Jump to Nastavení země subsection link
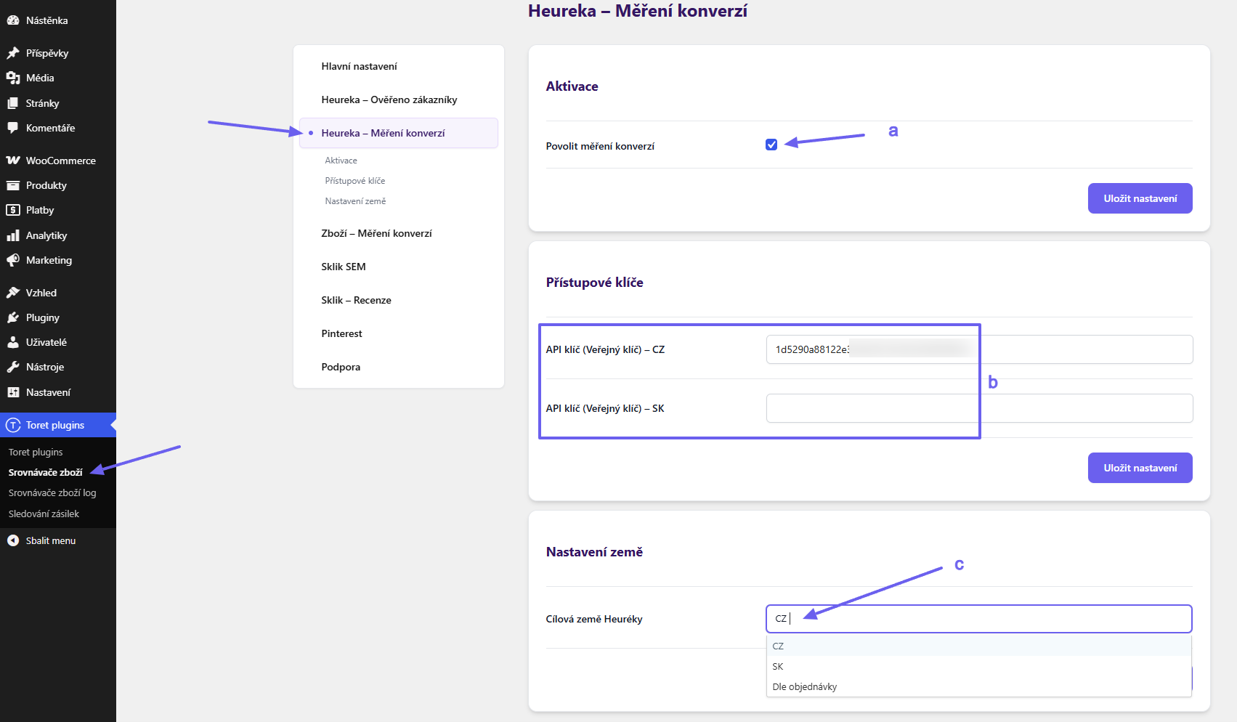 point(355,201)
